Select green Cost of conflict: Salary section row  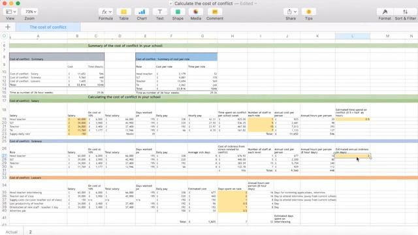(x=214, y=101)
